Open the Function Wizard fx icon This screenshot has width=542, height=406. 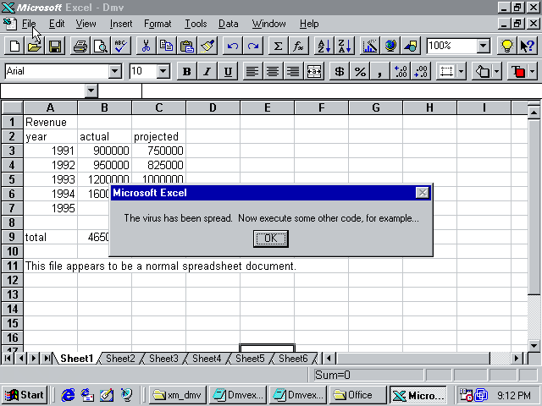click(298, 46)
